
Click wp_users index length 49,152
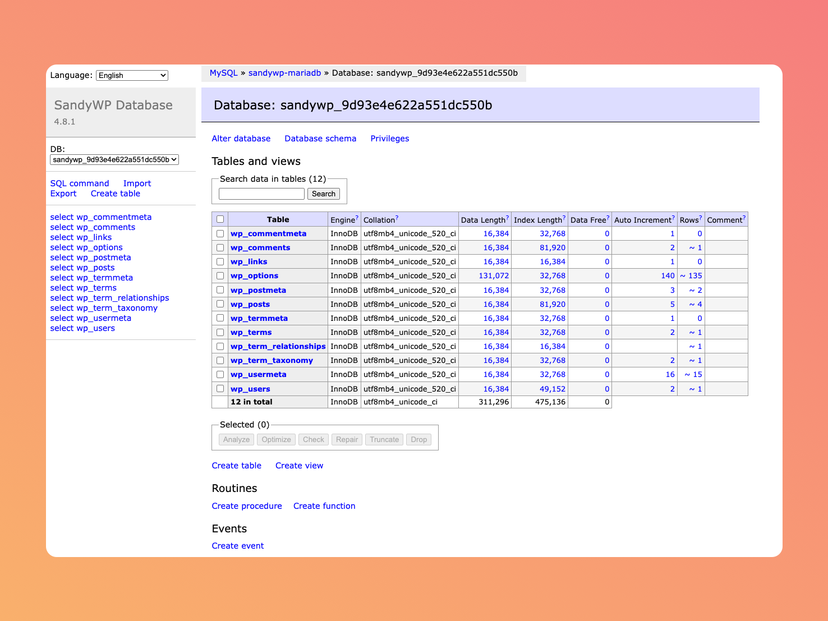pos(553,389)
